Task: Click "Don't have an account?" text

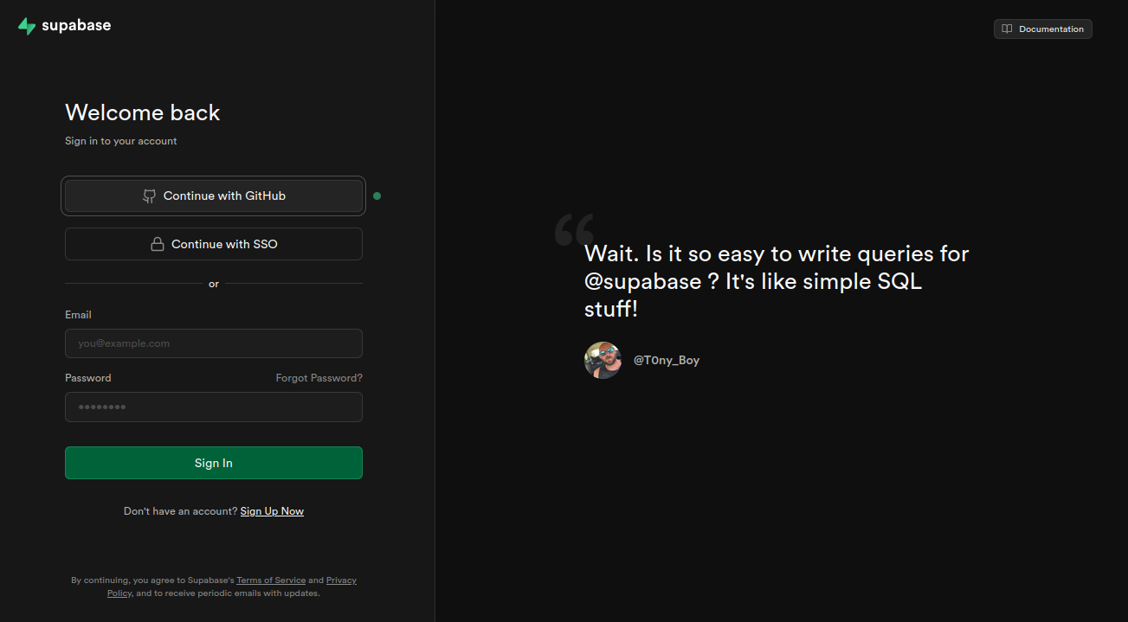Action: click(x=180, y=511)
